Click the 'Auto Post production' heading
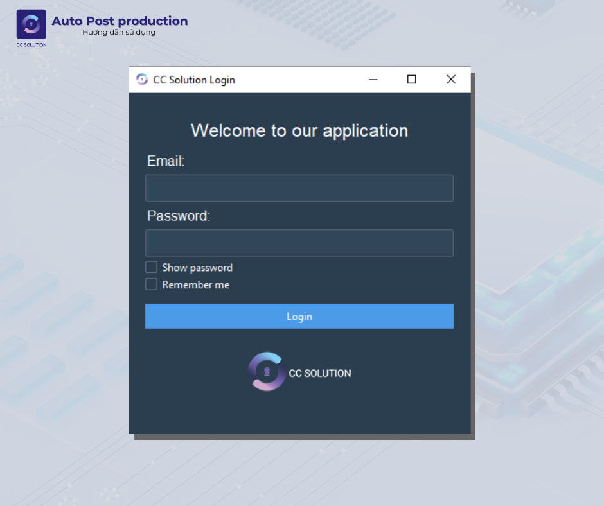Image resolution: width=604 pixels, height=506 pixels. tap(120, 21)
